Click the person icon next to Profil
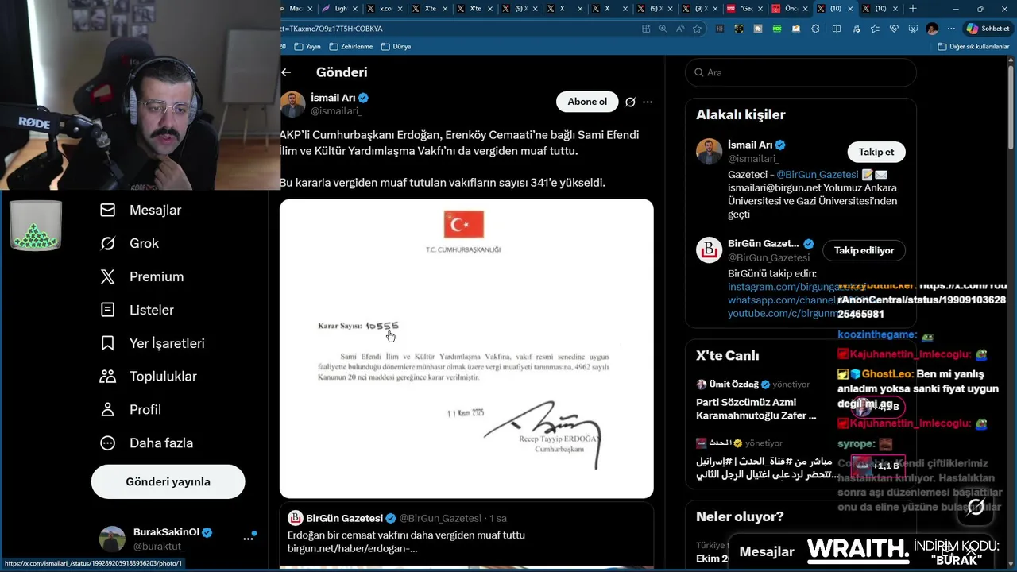 pyautogui.click(x=108, y=410)
